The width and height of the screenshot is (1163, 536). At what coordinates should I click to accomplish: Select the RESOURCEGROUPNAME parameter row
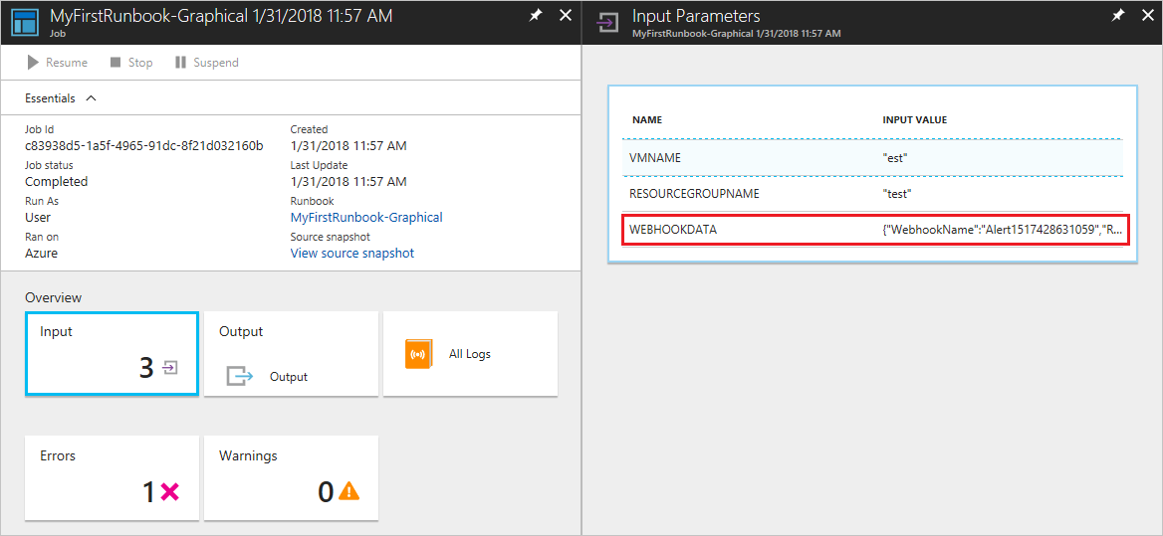873,194
